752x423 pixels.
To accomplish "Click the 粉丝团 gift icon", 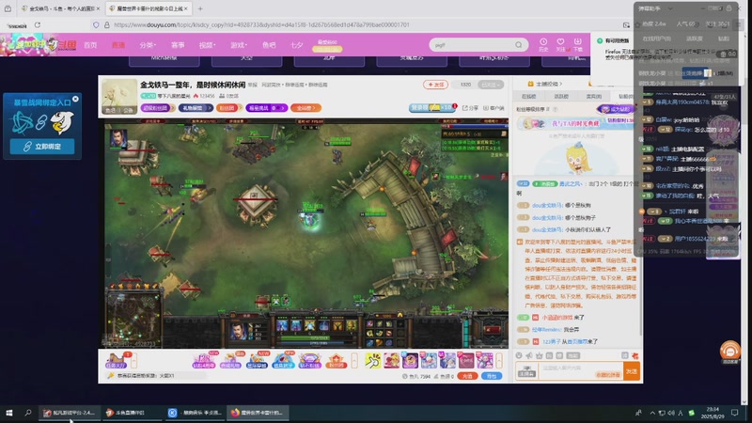I will [x=337, y=361].
